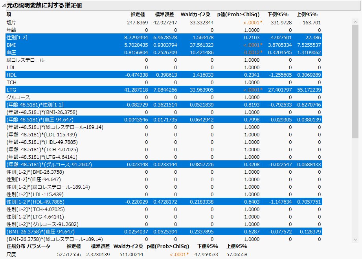362x259 pixels.
Task: Select the 年齢 row
Action: click(164, 30)
